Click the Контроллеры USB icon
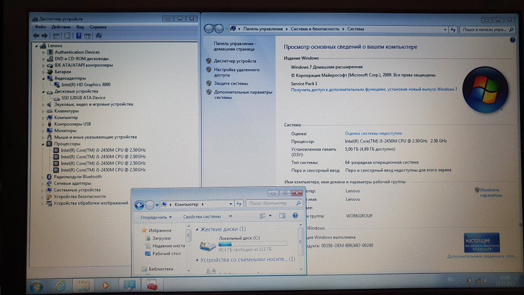 click(49, 124)
